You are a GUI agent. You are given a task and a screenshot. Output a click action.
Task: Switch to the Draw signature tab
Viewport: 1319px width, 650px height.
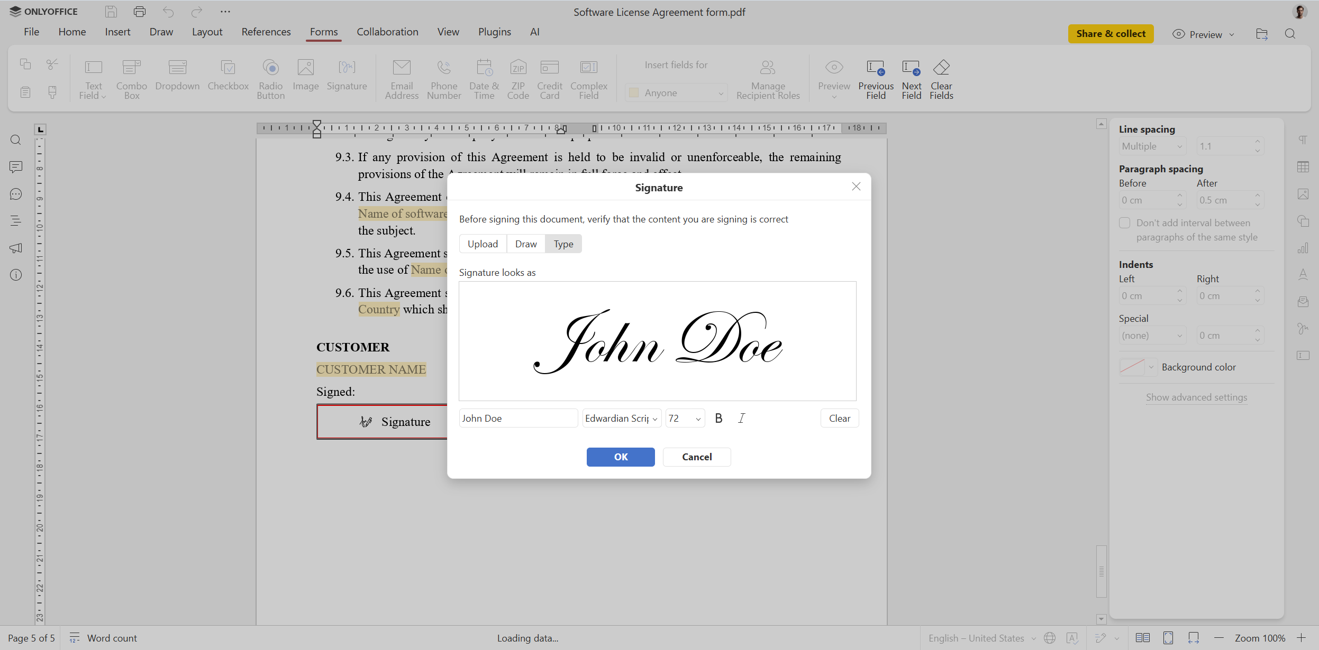[525, 243]
